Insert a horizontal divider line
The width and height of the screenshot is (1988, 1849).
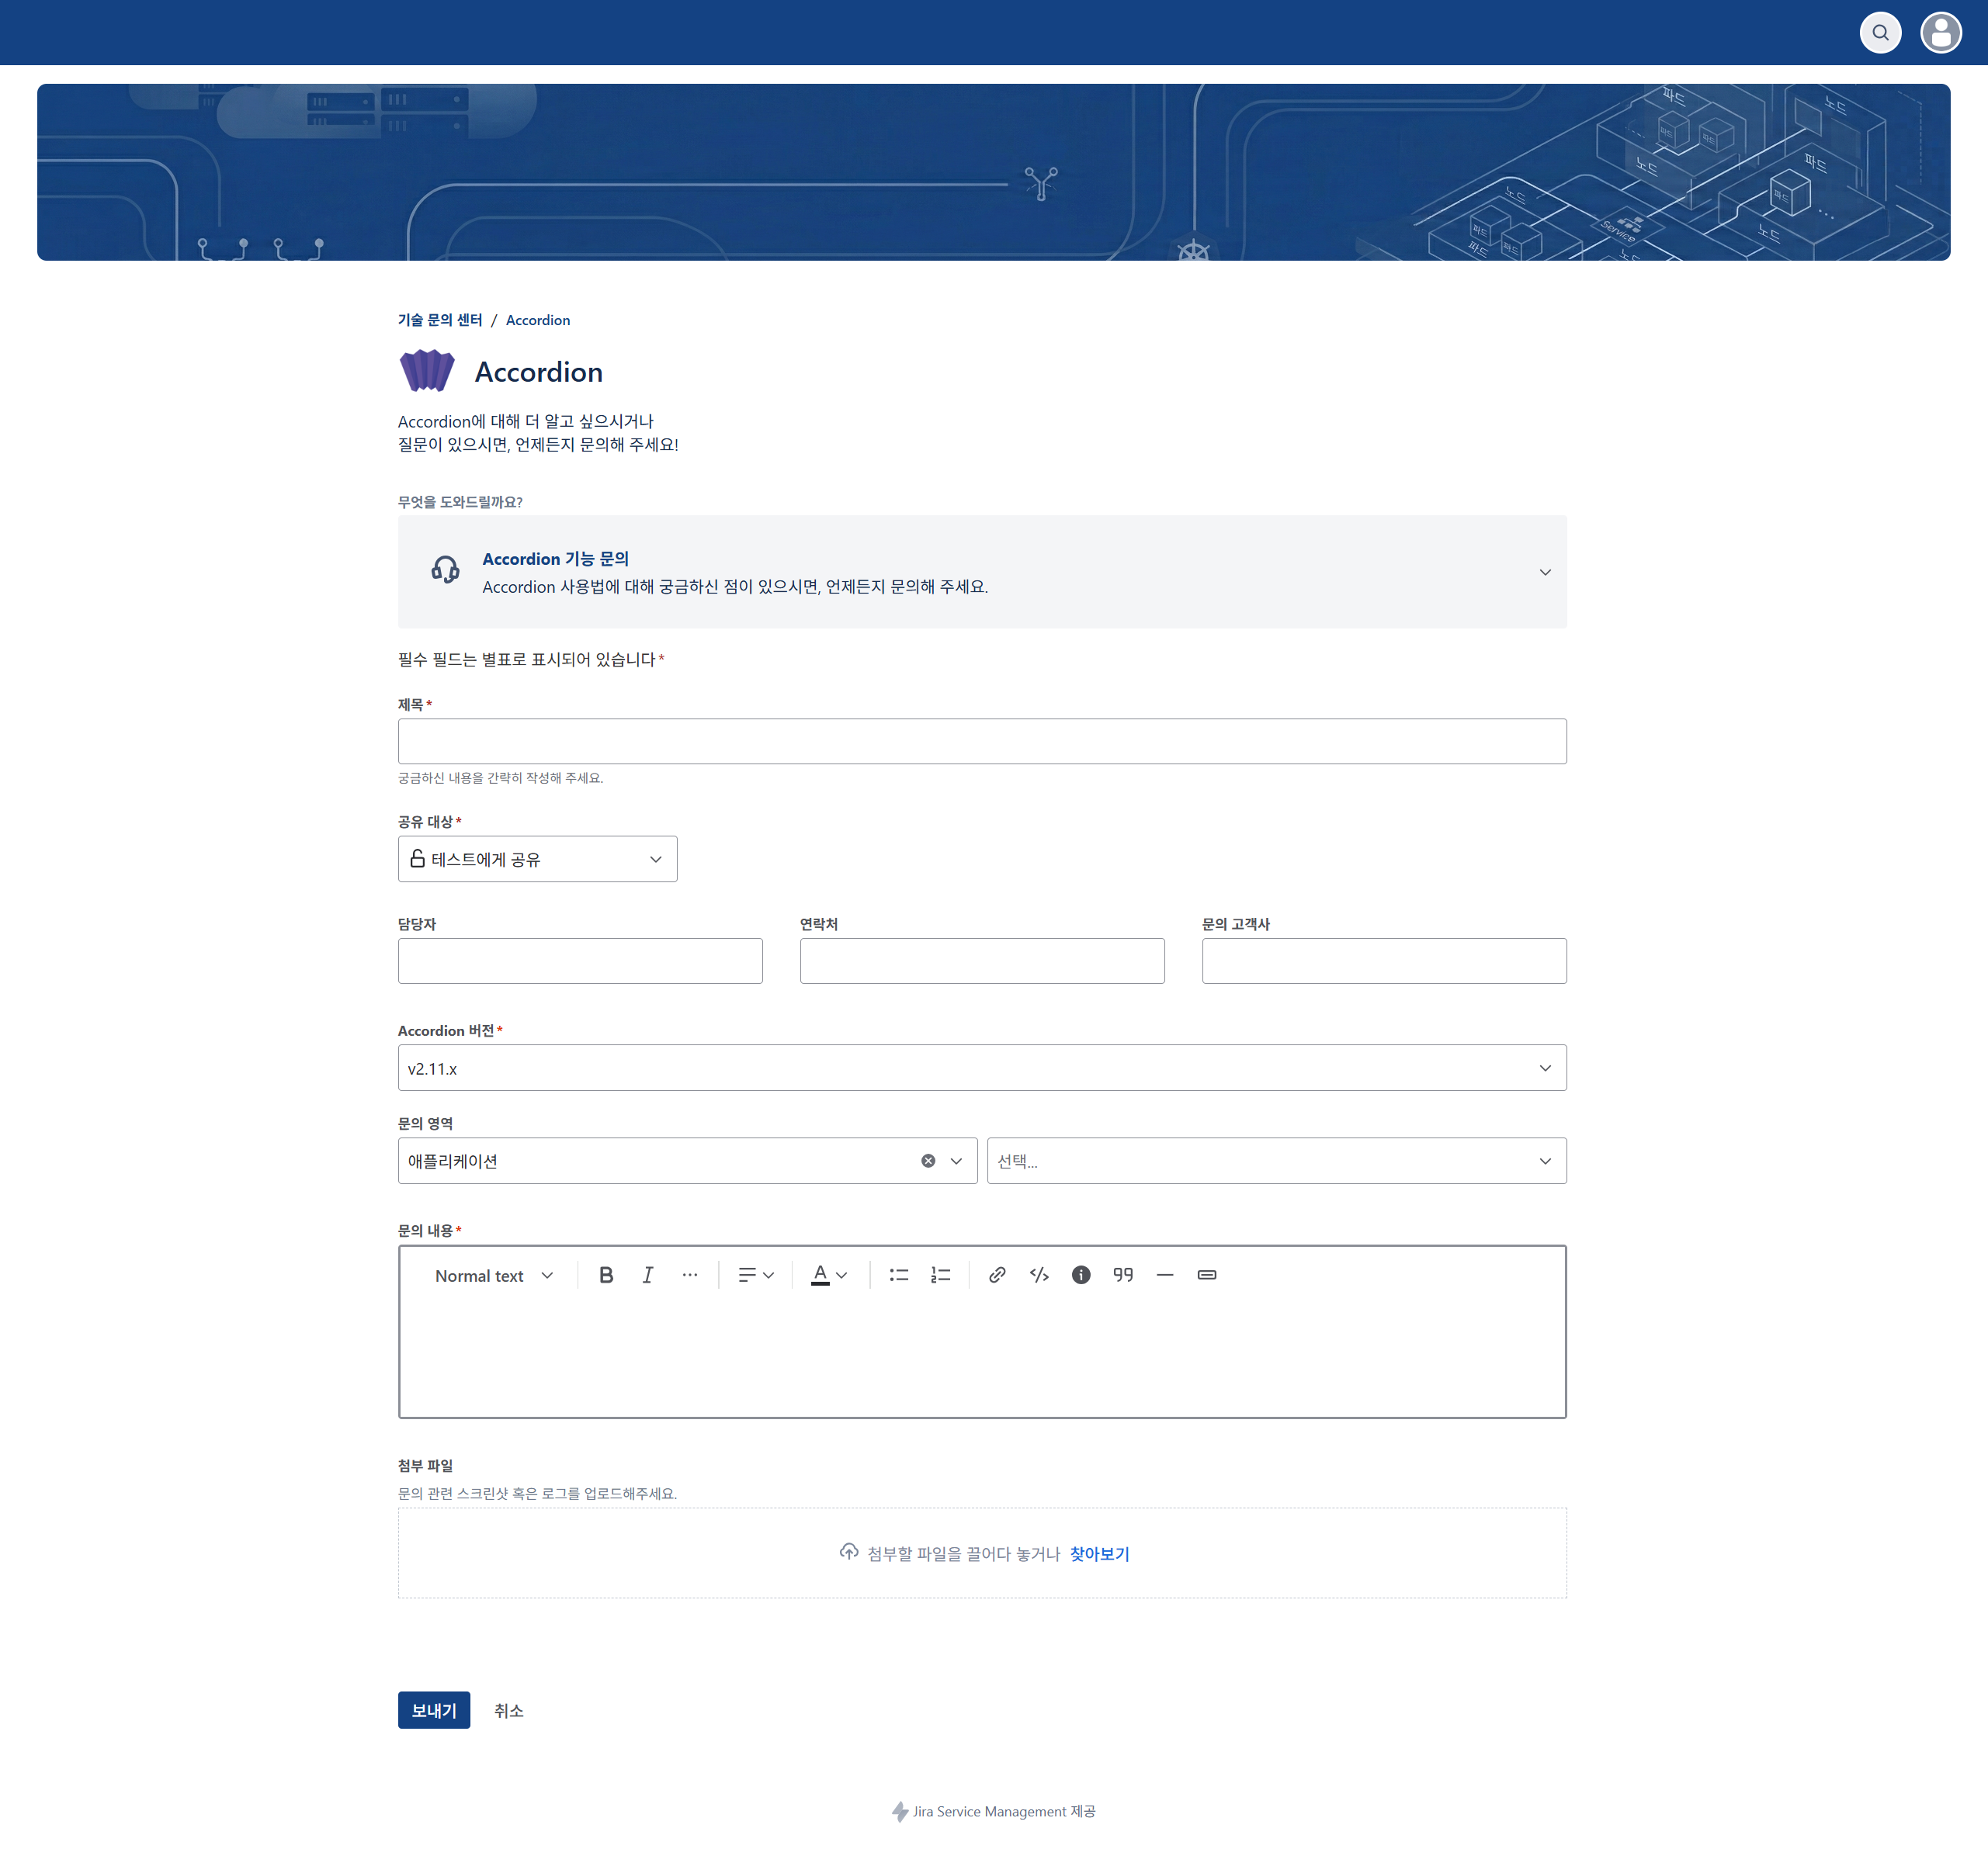point(1165,1274)
